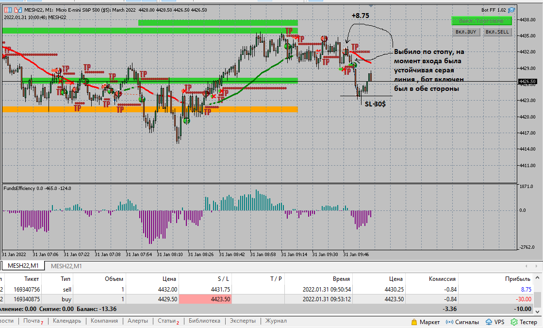Screen dimensions: 543x328
Task: Click the second chart icon beside MESH22 title
Action: [18, 10]
